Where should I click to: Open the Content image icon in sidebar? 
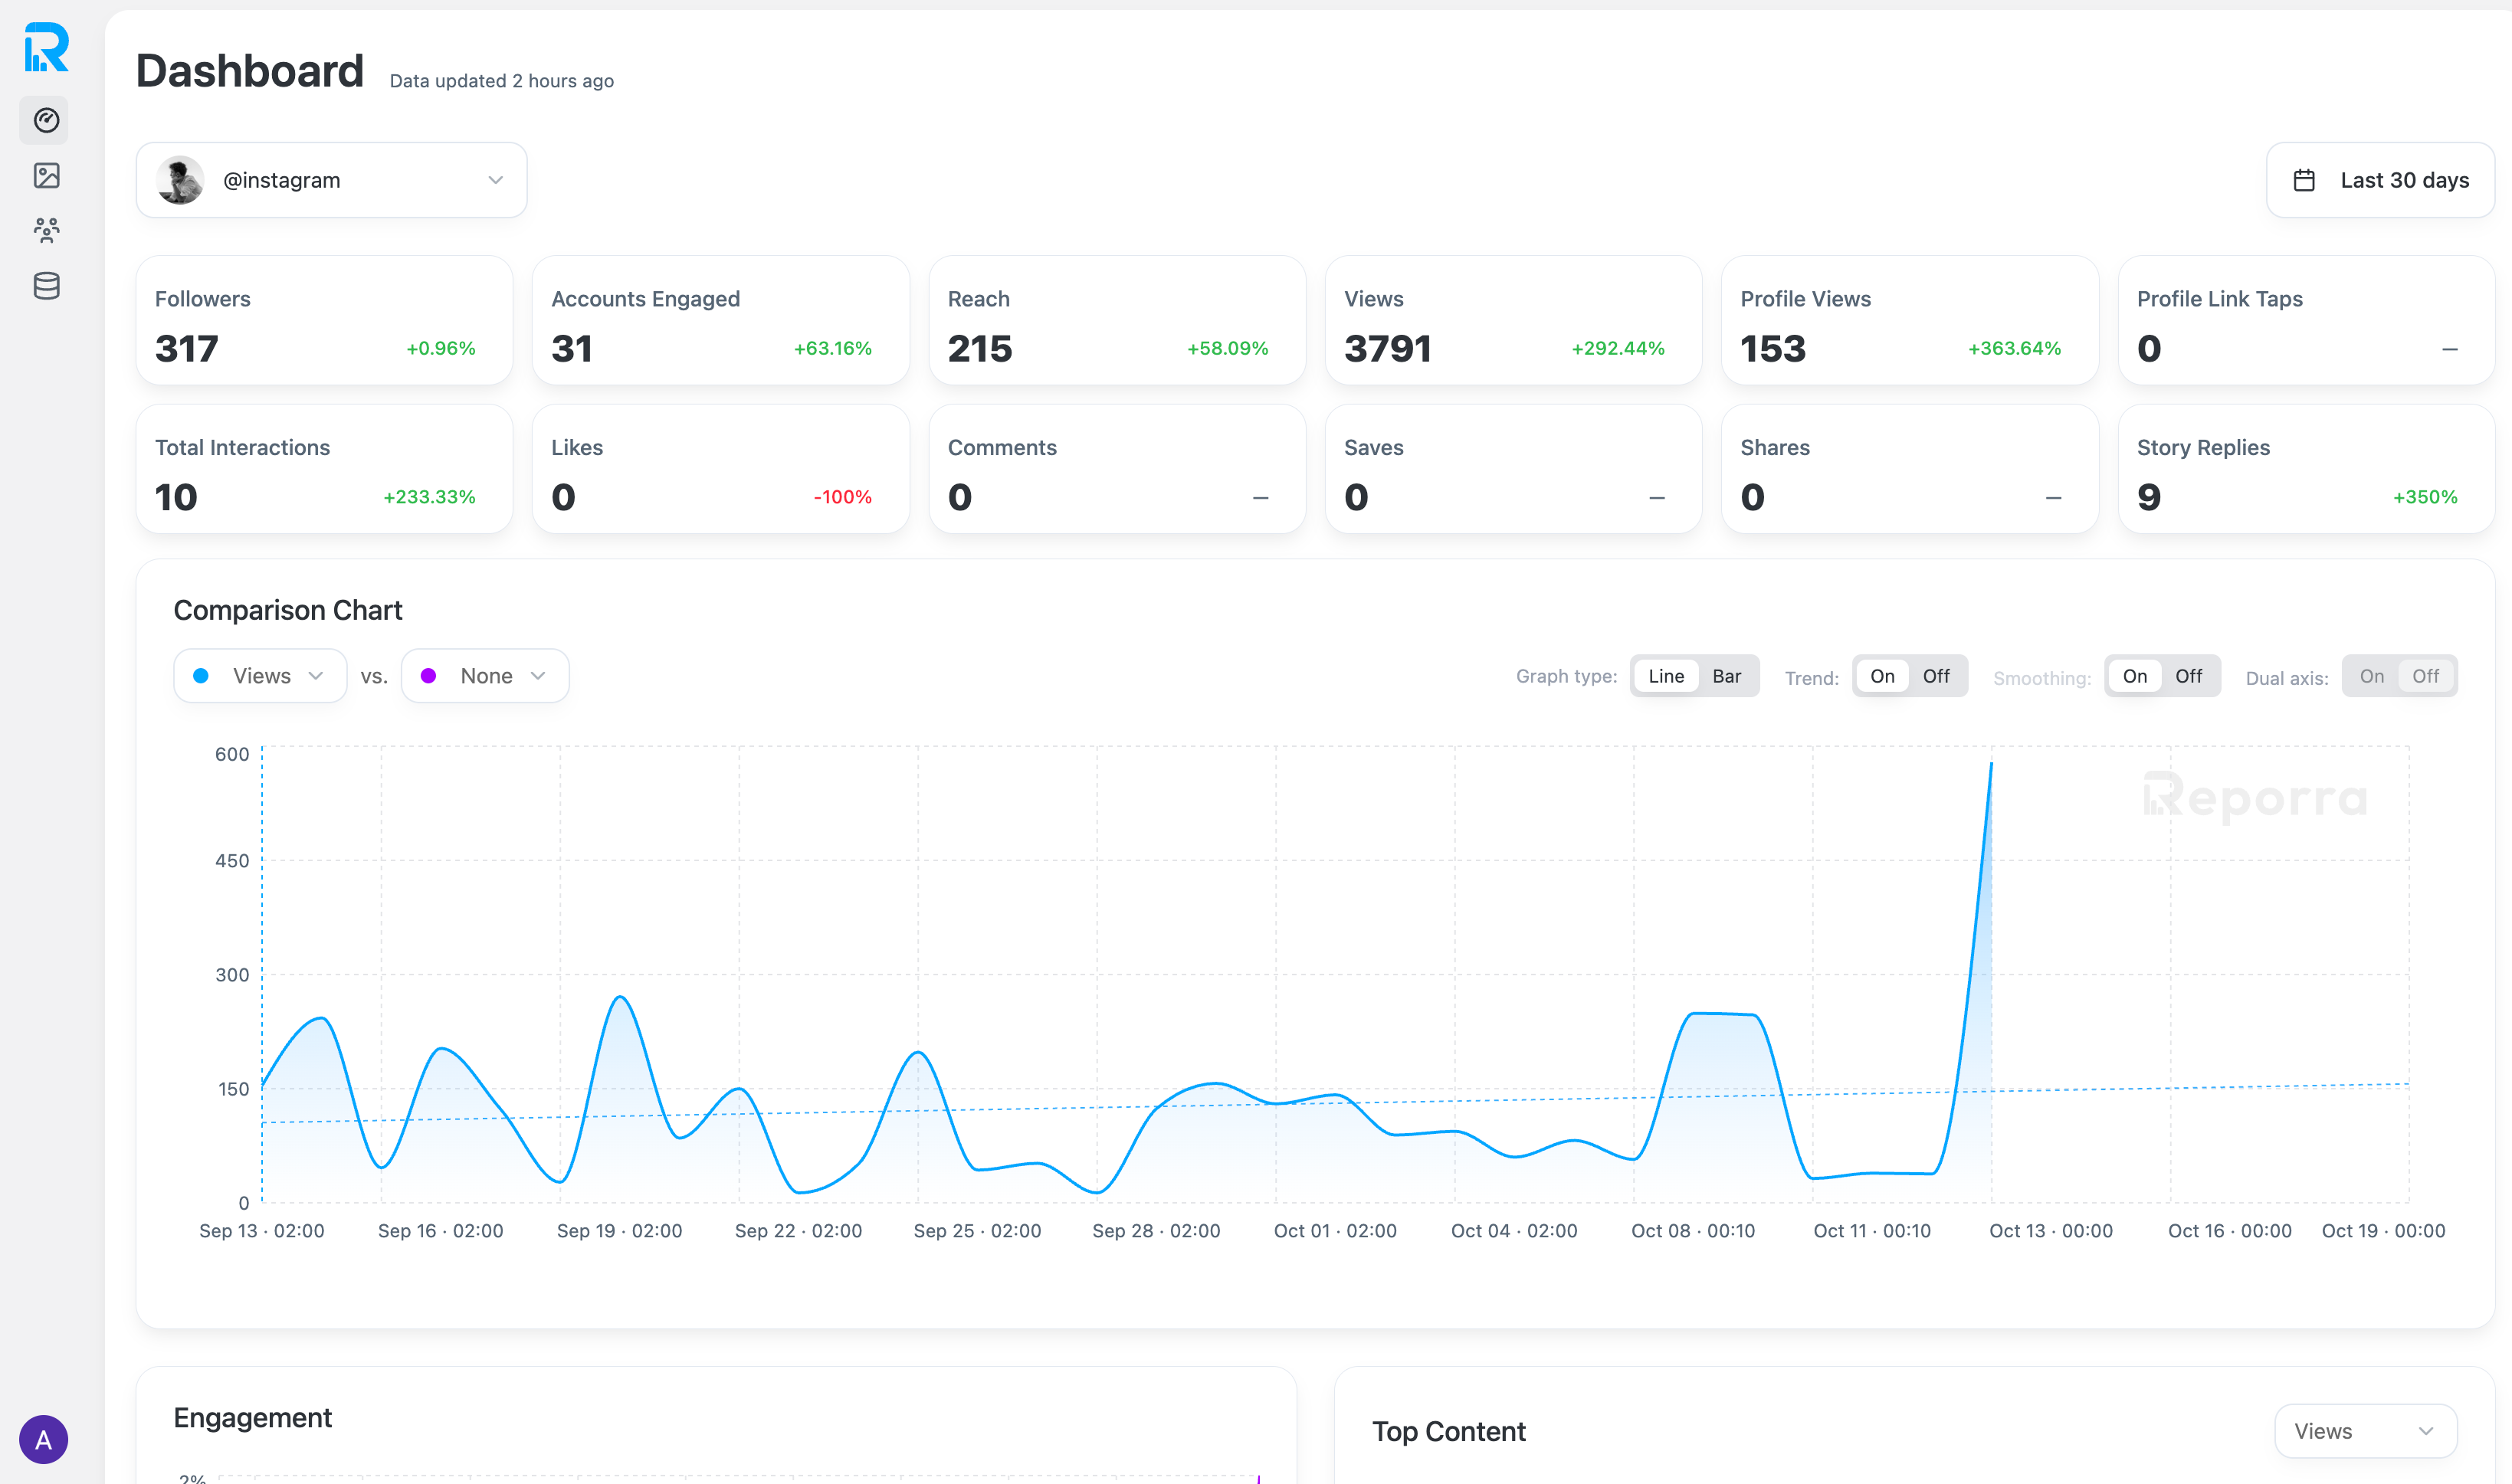pyautogui.click(x=46, y=176)
